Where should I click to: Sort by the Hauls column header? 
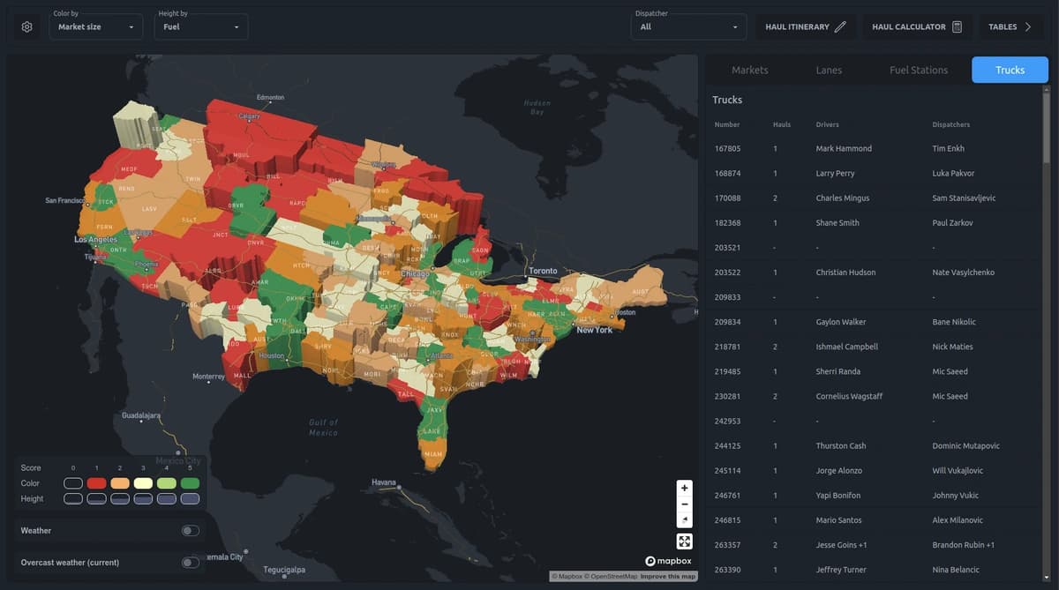click(782, 124)
